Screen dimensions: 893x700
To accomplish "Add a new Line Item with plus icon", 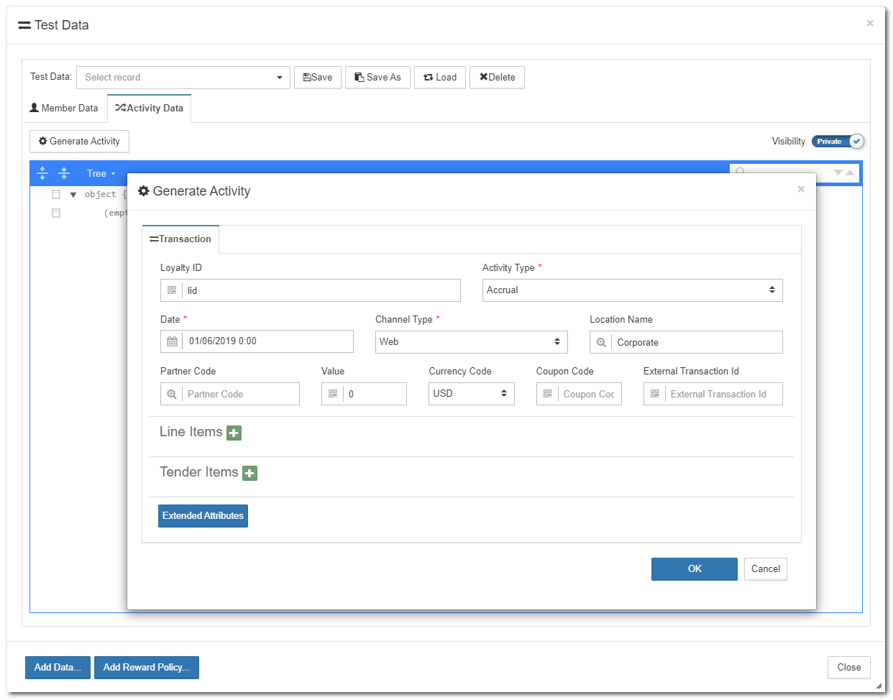I will click(x=234, y=433).
